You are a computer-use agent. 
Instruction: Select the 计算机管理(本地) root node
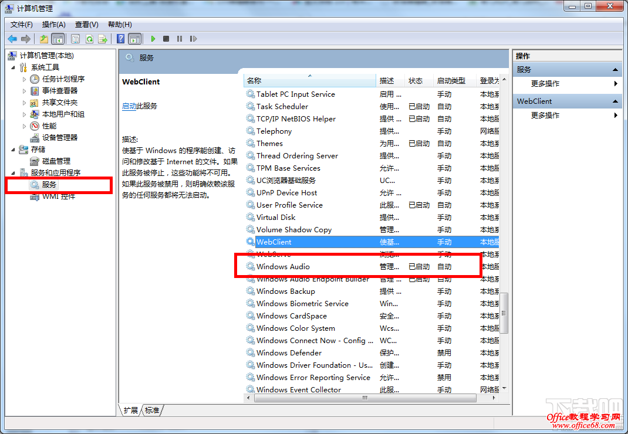tap(40, 56)
